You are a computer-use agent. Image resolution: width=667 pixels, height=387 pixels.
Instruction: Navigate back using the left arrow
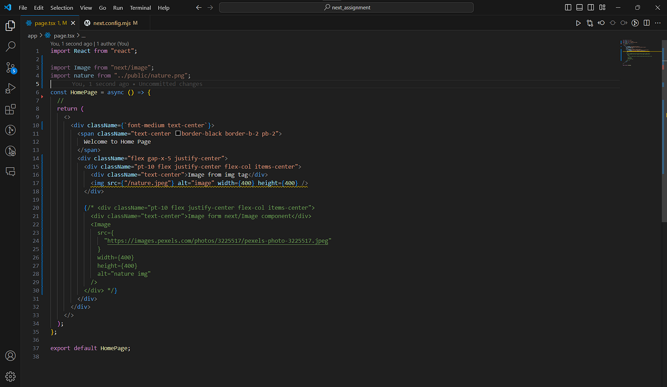pos(198,7)
